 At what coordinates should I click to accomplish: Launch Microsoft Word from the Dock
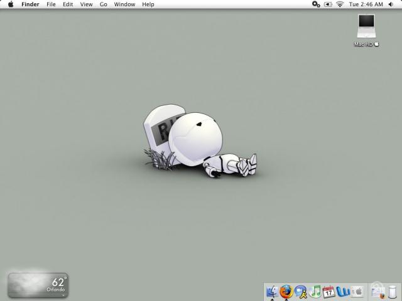343,292
